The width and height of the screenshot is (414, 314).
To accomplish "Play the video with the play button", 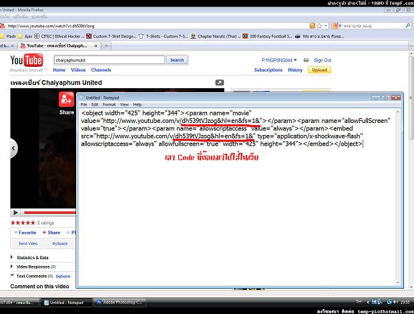I will [x=15, y=212].
